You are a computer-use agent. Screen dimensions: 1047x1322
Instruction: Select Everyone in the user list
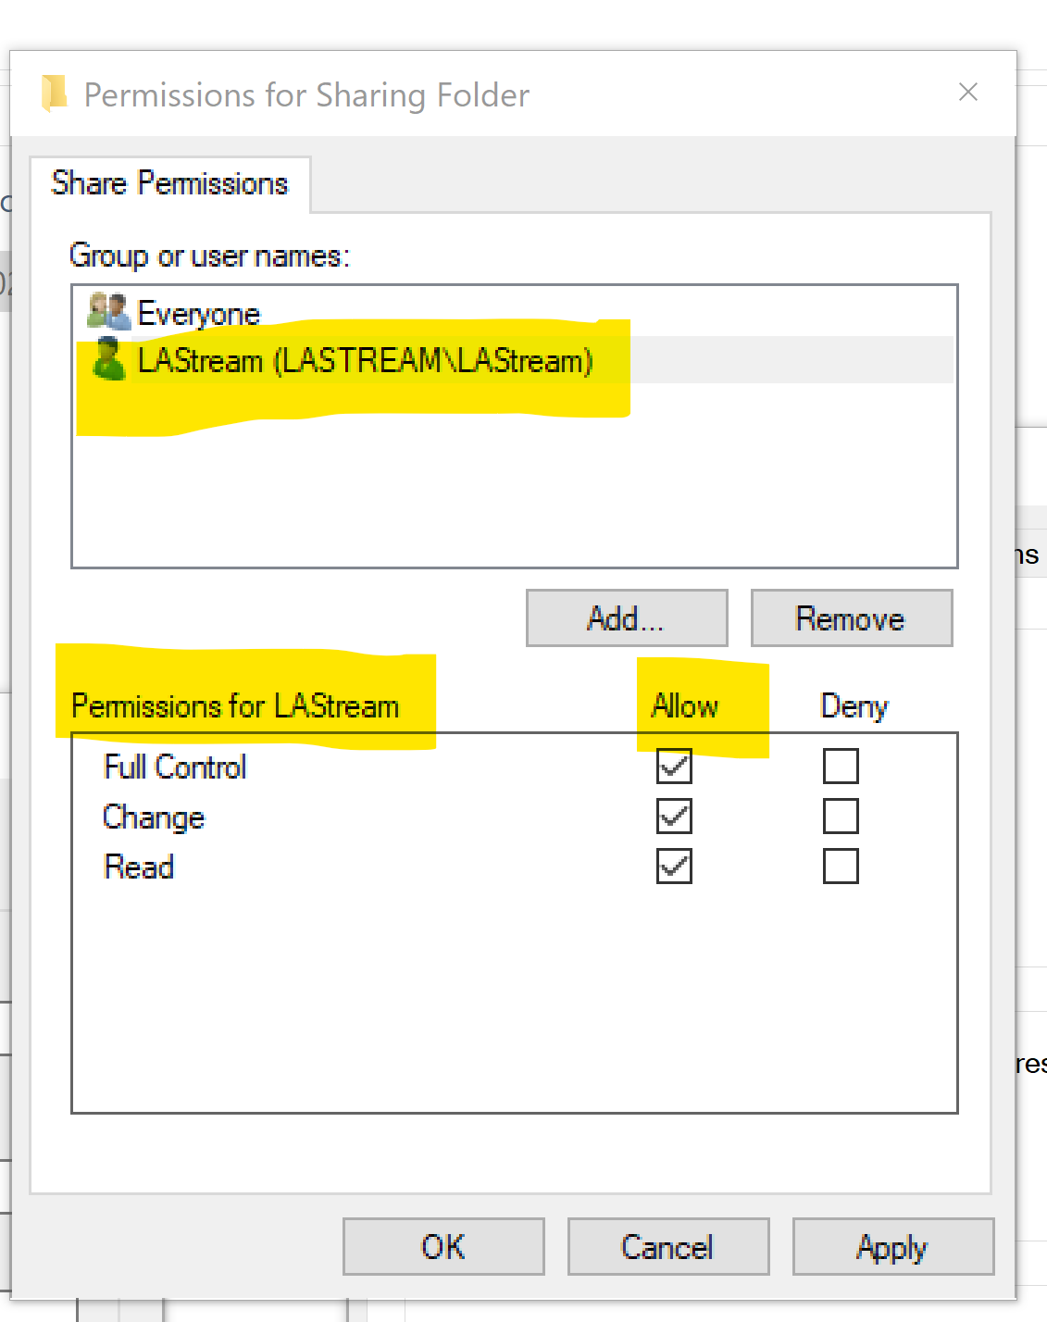[199, 314]
